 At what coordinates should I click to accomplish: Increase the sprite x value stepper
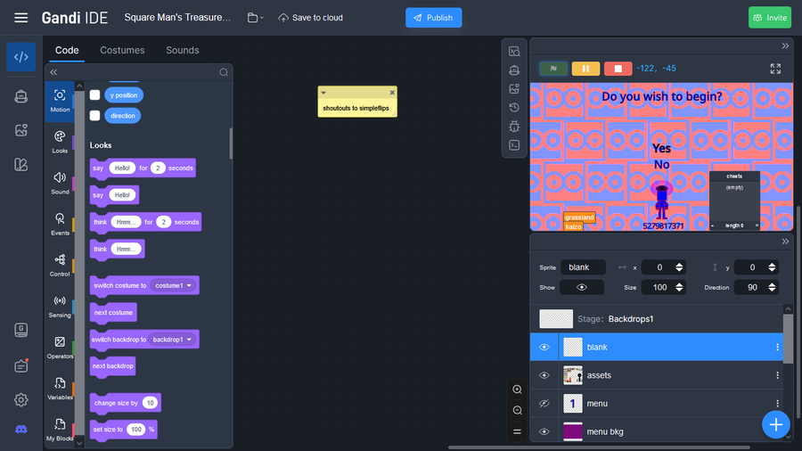click(679, 265)
